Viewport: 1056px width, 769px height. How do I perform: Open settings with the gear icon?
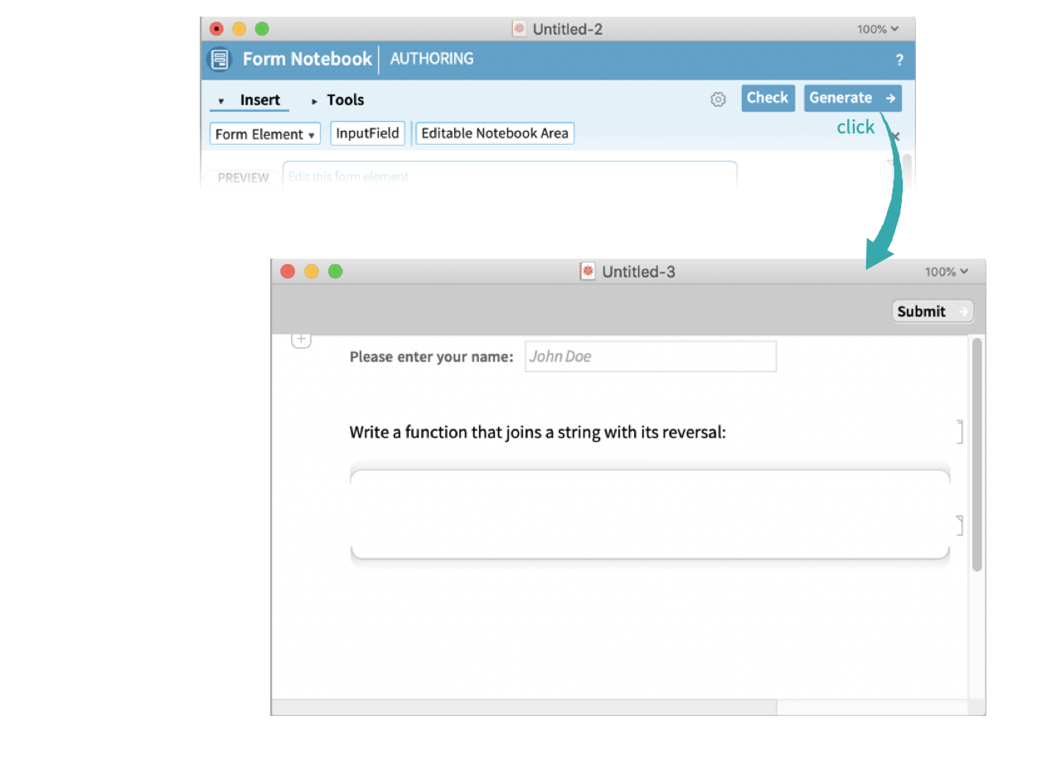718,99
